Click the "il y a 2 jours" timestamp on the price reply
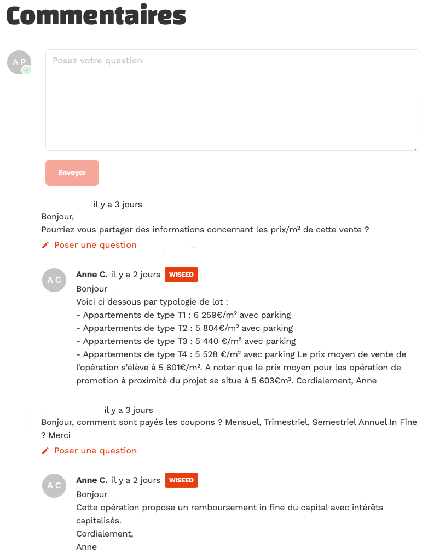The image size is (428, 559). 136,275
